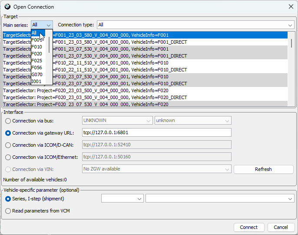Click the BMW logo icon in title bar
Image resolution: width=298 pixels, height=235 pixels.
click(x=7, y=6)
